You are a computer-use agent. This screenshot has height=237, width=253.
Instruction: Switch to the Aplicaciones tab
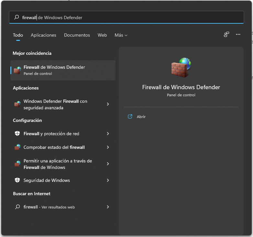[x=43, y=35]
